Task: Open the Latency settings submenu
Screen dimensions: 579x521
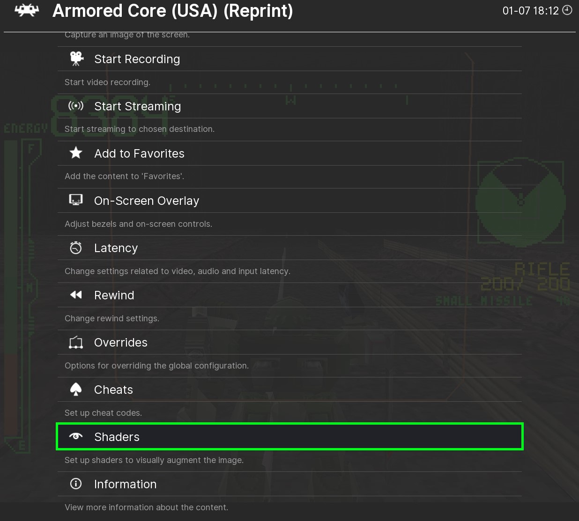Action: tap(116, 248)
